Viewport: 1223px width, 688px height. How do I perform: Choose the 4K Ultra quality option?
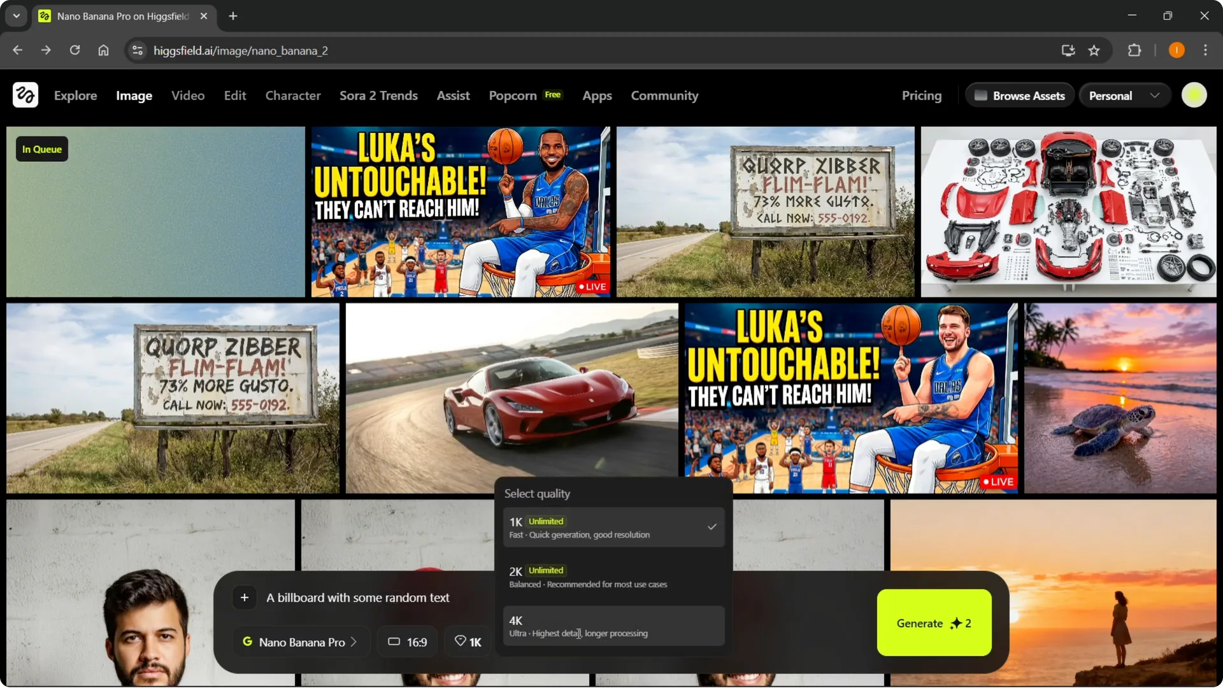point(613,626)
